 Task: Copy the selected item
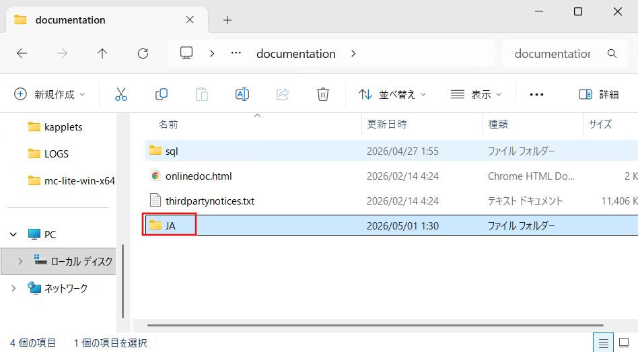coord(162,94)
